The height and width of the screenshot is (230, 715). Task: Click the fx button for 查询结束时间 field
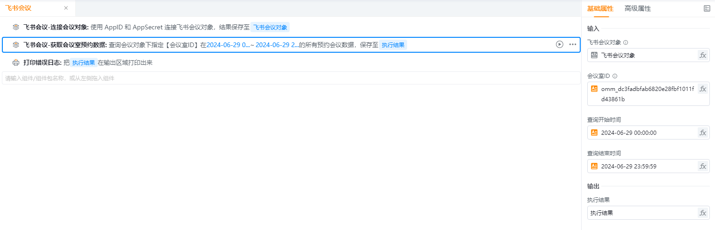(x=702, y=166)
